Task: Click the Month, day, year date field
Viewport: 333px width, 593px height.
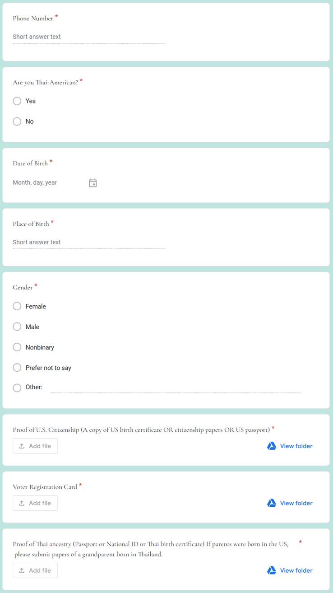Action: (x=45, y=182)
